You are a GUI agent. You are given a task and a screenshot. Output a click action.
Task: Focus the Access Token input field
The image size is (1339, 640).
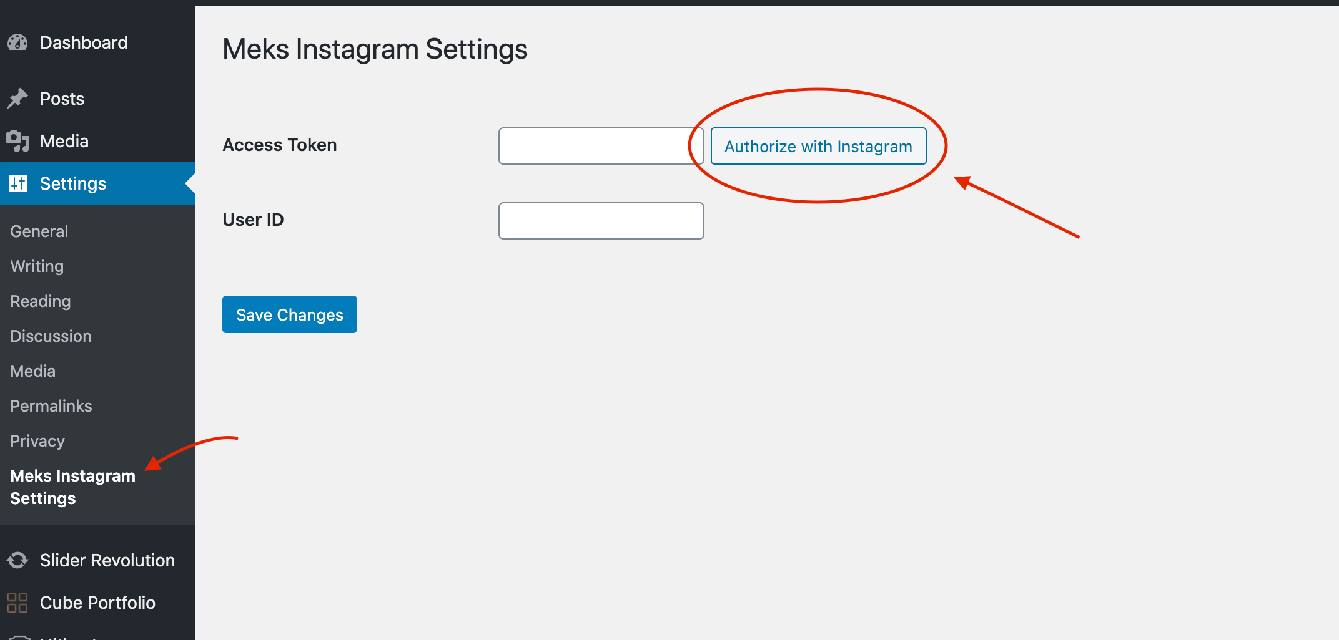tap(601, 146)
